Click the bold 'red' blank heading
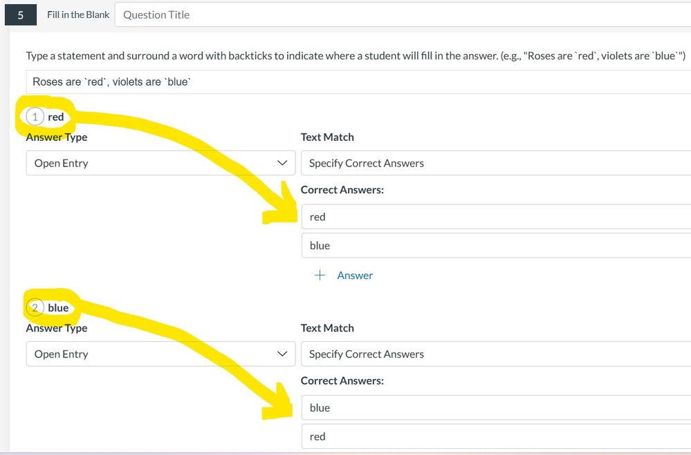691x455 pixels. (56, 117)
